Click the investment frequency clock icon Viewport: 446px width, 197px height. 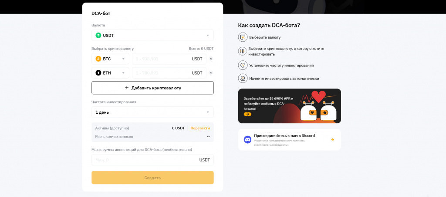[x=243, y=65]
